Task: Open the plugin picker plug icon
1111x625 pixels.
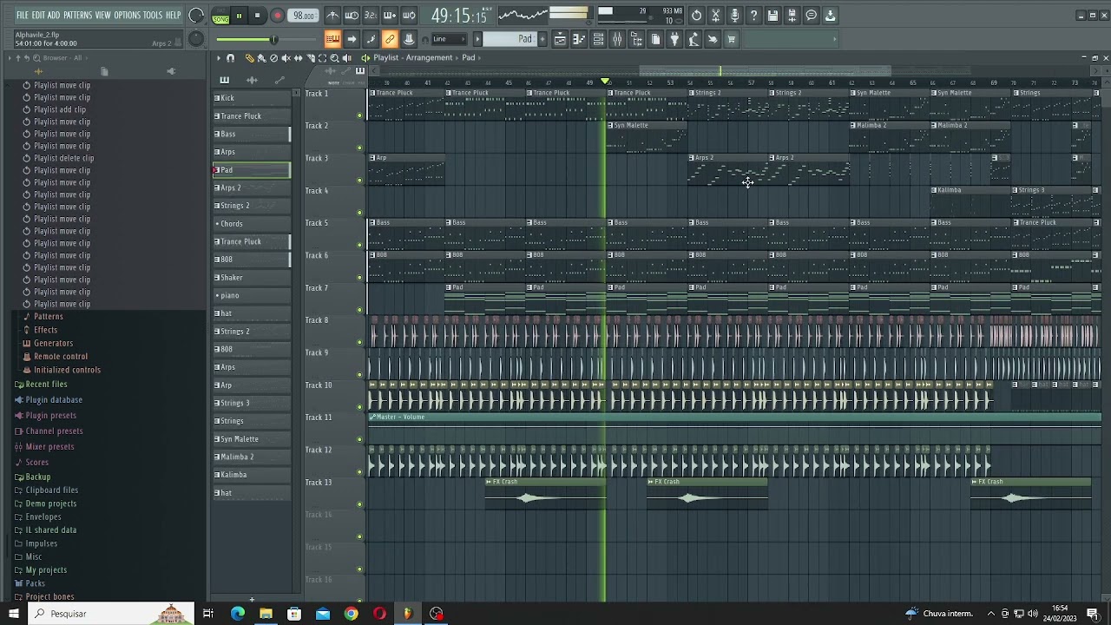Action: coord(674,39)
